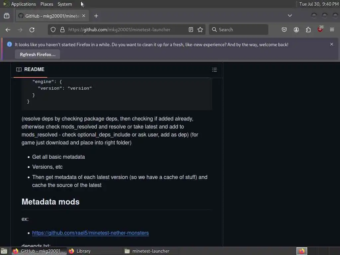Screen dimensions: 340x255
Task: Click into the Search box
Action: (x=238, y=30)
